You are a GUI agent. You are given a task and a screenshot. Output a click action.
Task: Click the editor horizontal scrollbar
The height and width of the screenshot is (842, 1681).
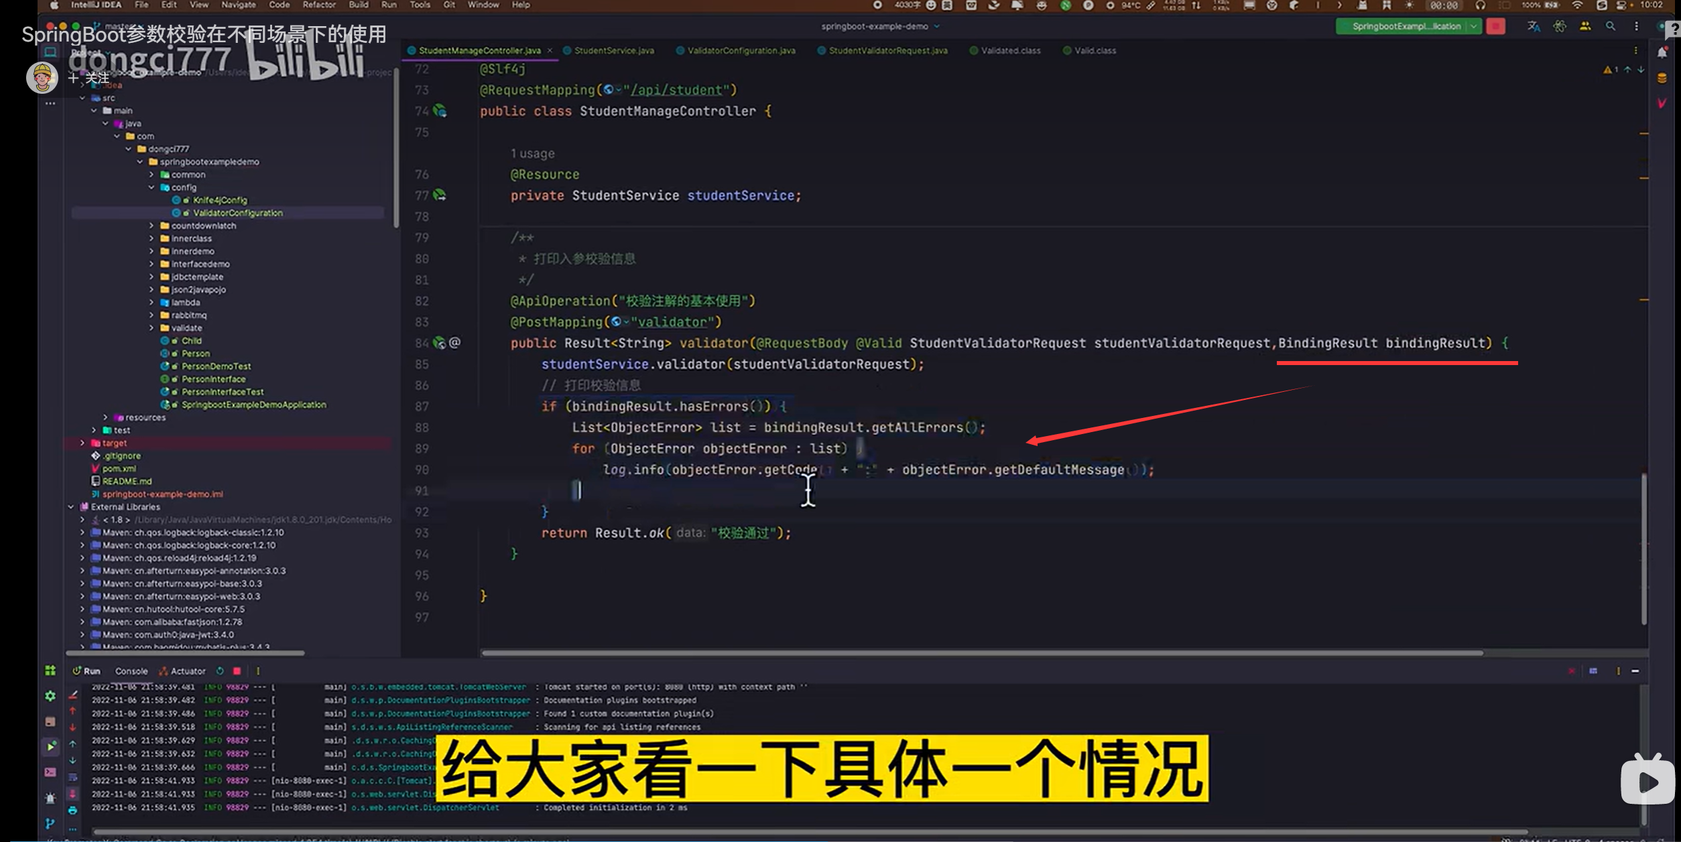[982, 652]
